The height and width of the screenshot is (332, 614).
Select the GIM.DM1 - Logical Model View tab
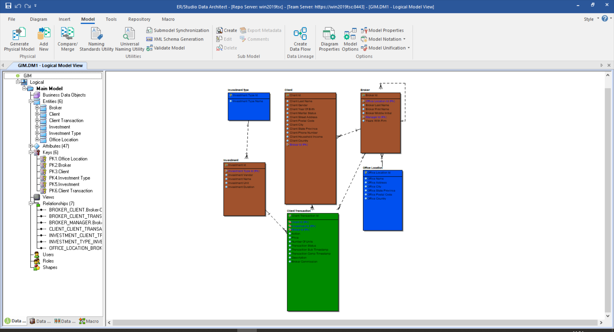point(50,65)
